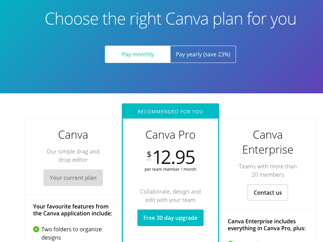
Task: Click Our simple drag and drop editor text
Action: [x=73, y=156]
